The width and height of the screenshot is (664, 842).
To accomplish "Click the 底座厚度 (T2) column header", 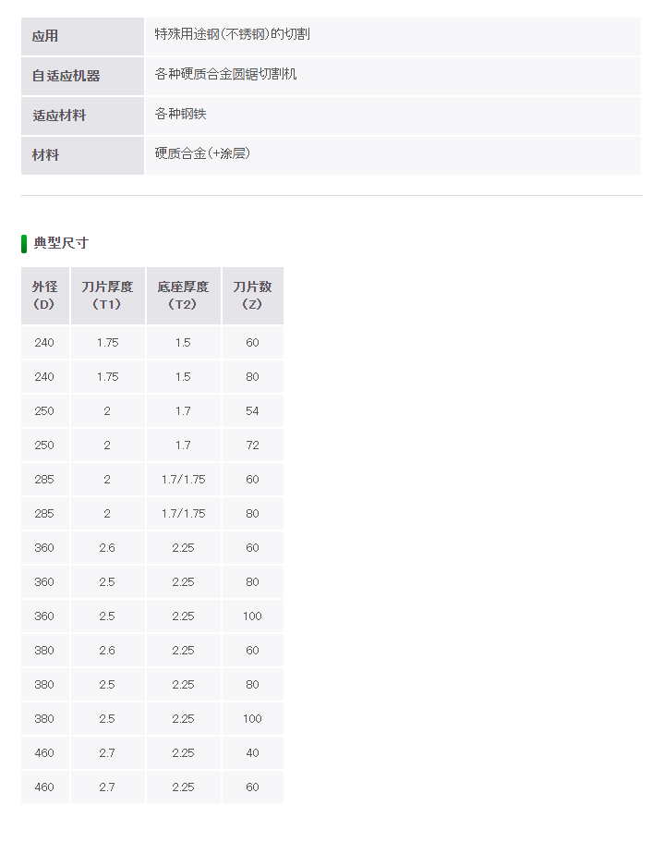I will (x=184, y=296).
